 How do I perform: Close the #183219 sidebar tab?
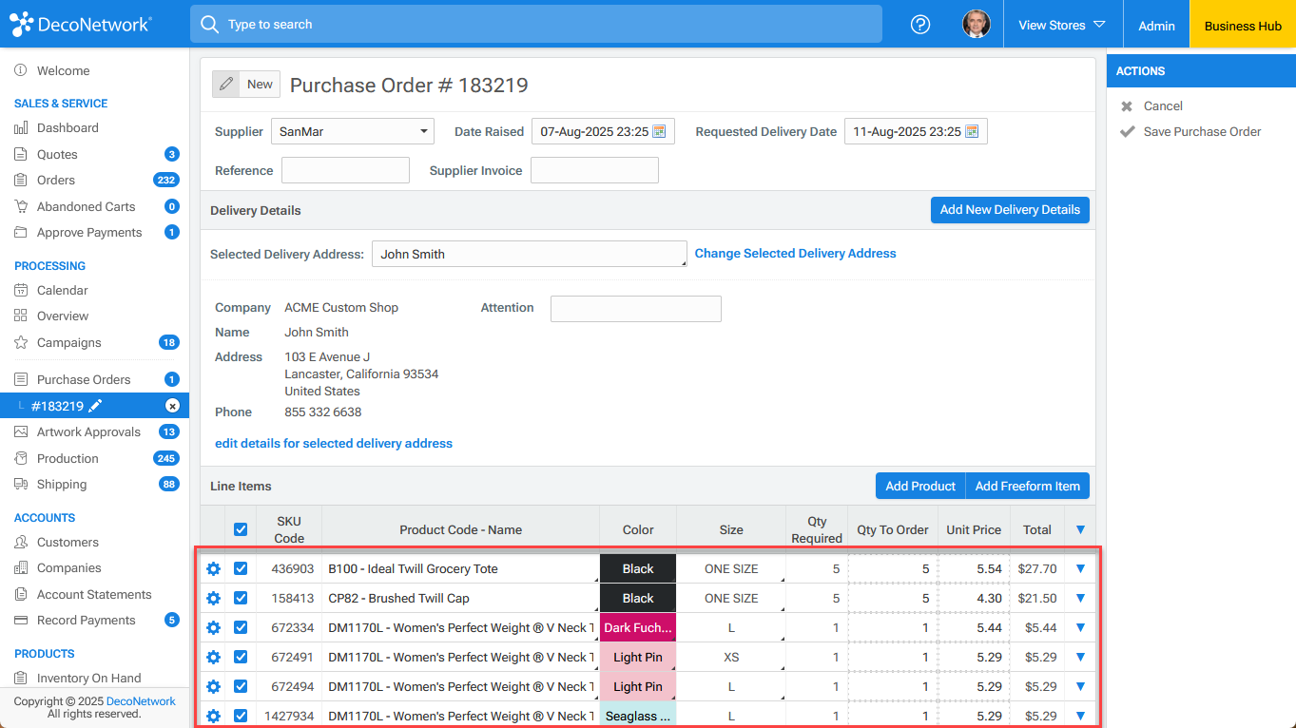(172, 406)
